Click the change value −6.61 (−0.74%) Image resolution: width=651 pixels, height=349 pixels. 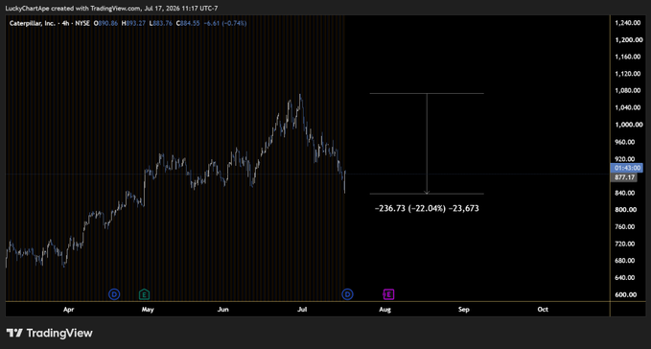pos(225,23)
